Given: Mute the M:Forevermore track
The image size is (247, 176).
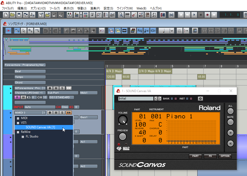Looking at the screenshot, I should coord(56,88).
